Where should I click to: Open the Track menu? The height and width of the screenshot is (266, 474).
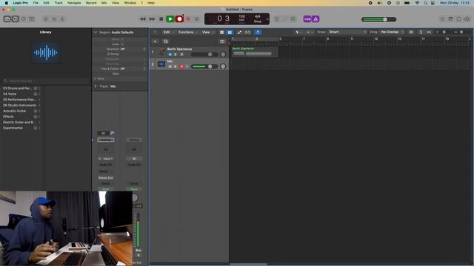point(59,3)
